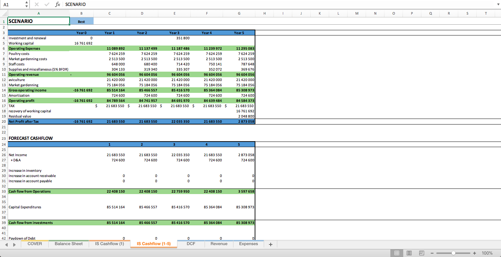Switch to Normal view icon
This screenshot has height=257, width=501.
397,253
